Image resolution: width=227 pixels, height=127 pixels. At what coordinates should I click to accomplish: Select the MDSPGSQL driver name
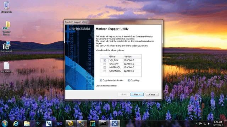pyautogui.click(x=115, y=67)
